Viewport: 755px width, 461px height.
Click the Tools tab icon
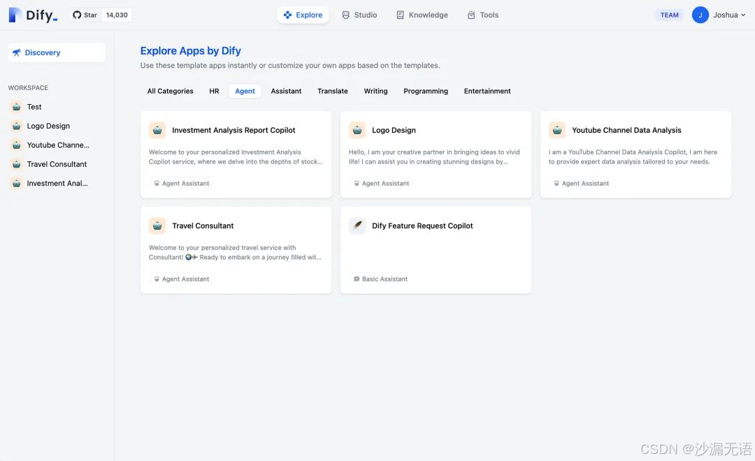[471, 15]
